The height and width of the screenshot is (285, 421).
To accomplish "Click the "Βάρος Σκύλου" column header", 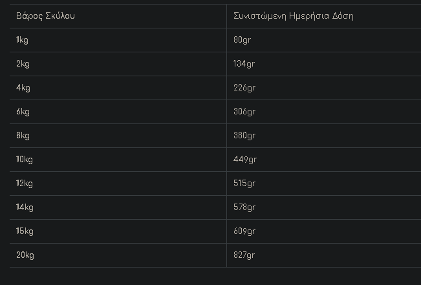I will coord(45,16).
